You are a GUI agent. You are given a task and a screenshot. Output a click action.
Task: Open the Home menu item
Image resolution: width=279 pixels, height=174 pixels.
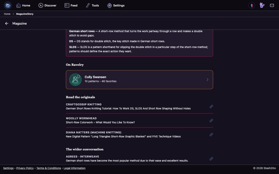click(x=23, y=5)
